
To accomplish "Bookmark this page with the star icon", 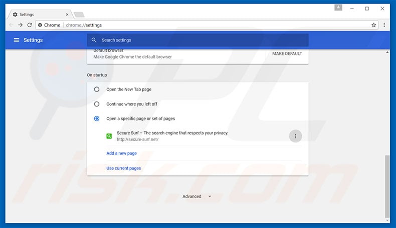I will [374, 25].
